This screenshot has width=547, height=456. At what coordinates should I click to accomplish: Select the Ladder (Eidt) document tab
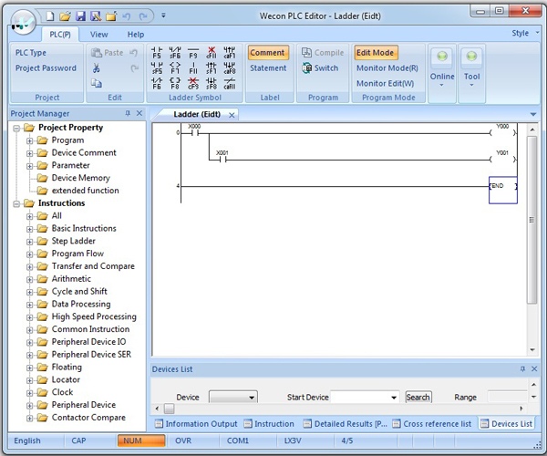(x=197, y=114)
